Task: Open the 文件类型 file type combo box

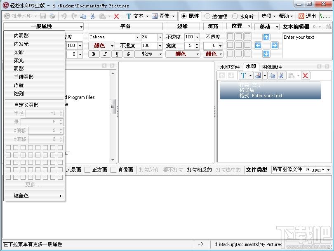Action: click(x=301, y=170)
